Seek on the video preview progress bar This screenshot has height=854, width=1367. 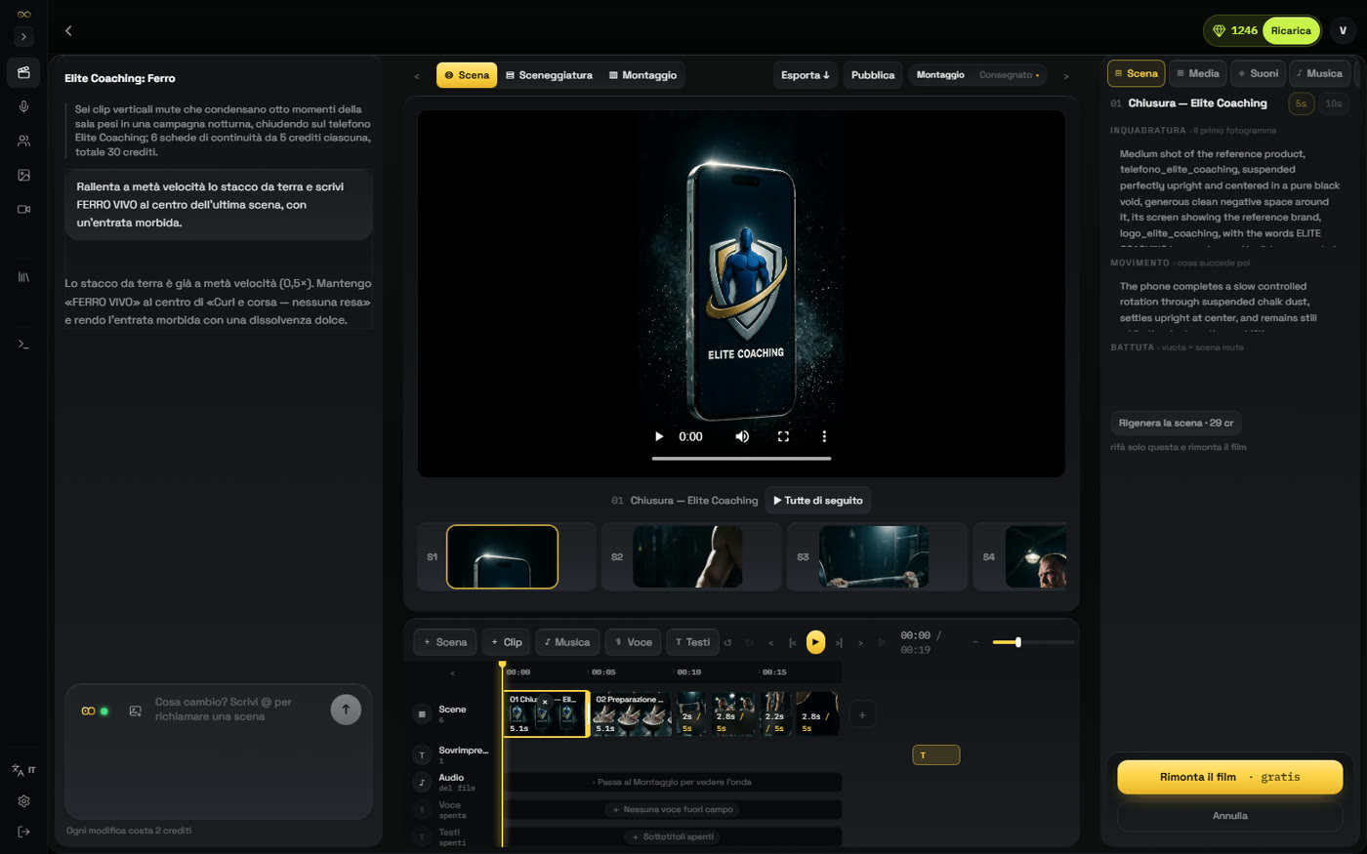click(741, 458)
